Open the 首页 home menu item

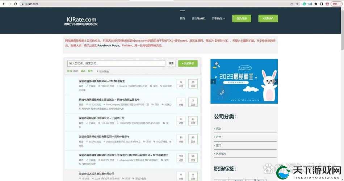(x=182, y=19)
